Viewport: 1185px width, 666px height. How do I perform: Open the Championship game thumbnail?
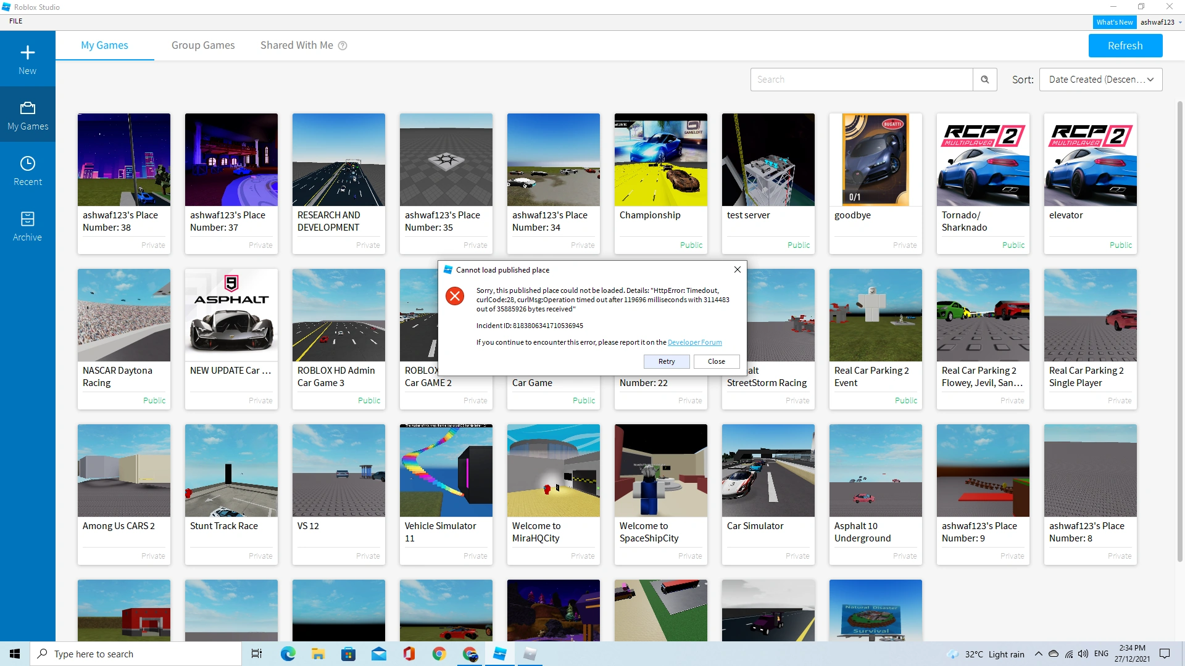[660, 160]
